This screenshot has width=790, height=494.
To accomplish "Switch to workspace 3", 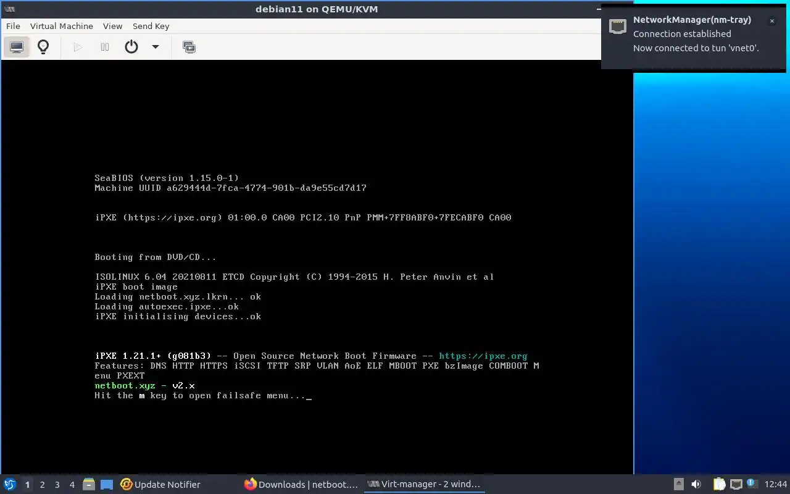I will [57, 485].
